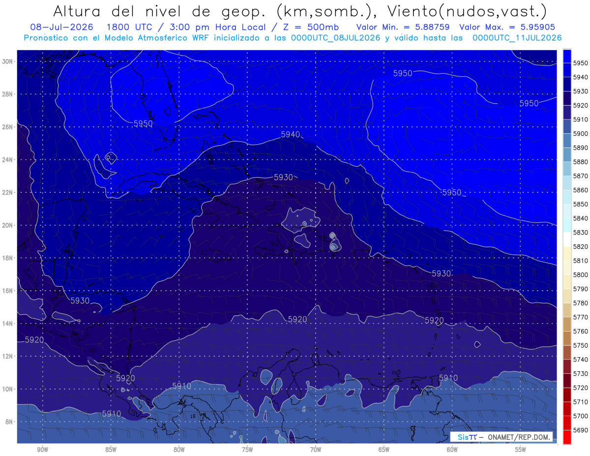Click the legend value 5740
The image size is (590, 456).
(x=581, y=360)
